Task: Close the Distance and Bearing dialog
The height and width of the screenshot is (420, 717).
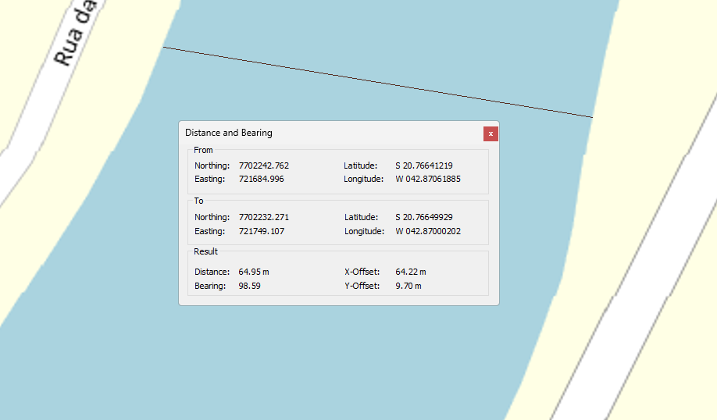Action: point(490,134)
